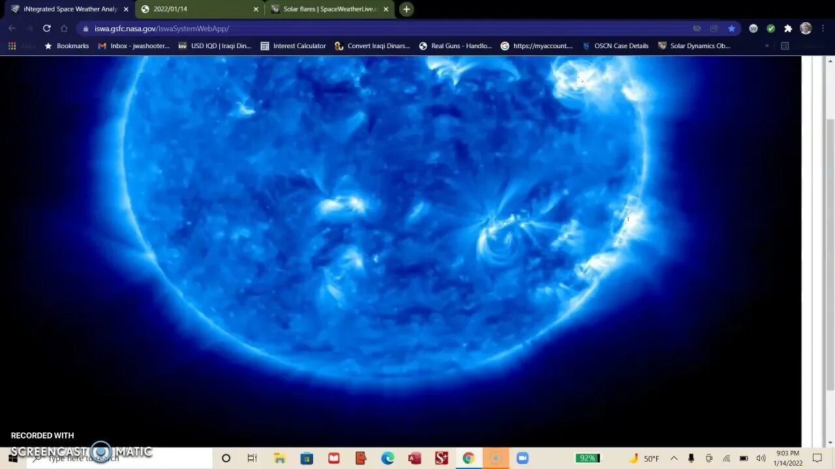
Task: Click the crossed-eye tracking icon in the address bar
Action: tap(697, 29)
